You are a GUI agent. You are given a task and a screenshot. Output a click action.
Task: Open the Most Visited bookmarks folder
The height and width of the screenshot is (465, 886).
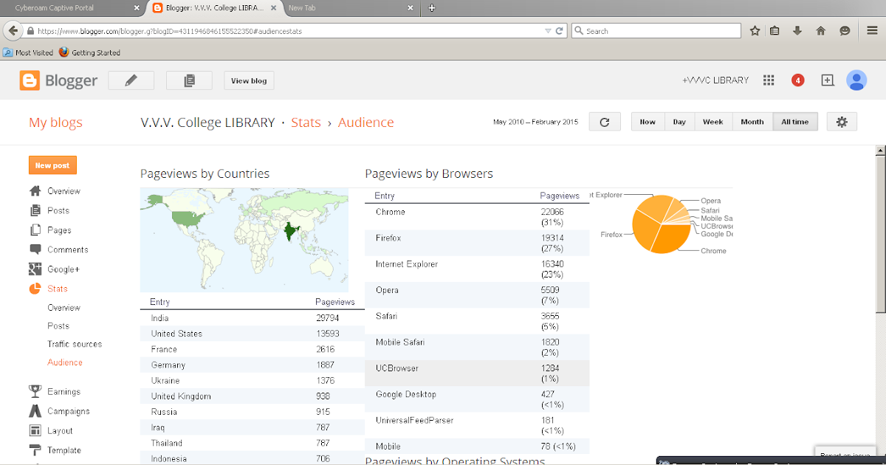tap(28, 52)
